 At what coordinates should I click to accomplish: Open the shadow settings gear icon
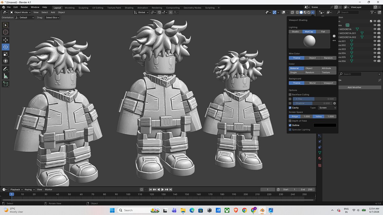[335, 103]
